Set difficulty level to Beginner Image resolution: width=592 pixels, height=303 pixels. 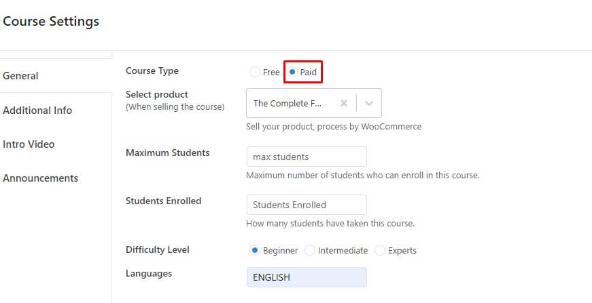click(255, 250)
